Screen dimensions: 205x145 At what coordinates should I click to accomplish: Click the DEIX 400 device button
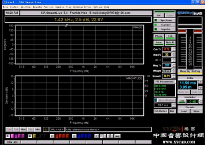click(13, 142)
